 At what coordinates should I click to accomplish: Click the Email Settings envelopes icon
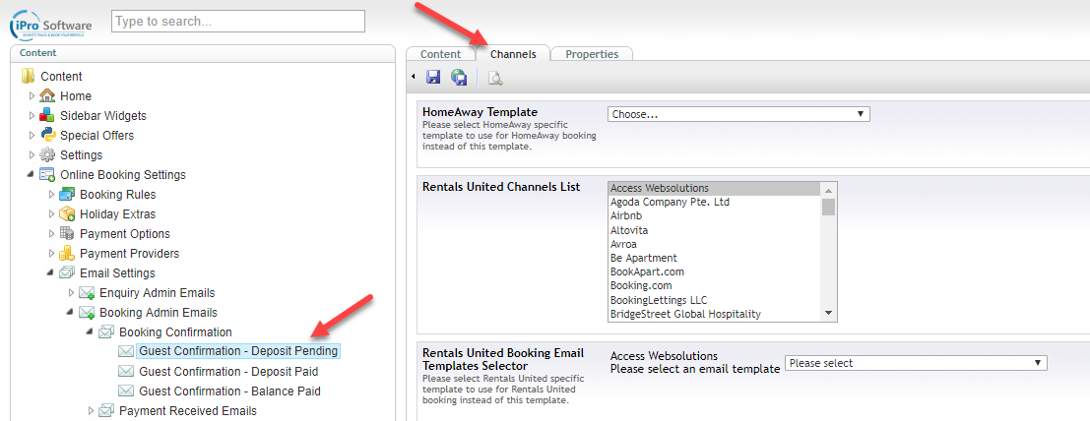tap(67, 273)
